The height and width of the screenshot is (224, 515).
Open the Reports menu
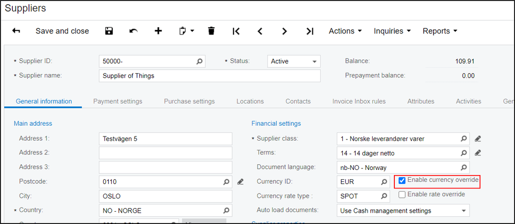point(440,31)
